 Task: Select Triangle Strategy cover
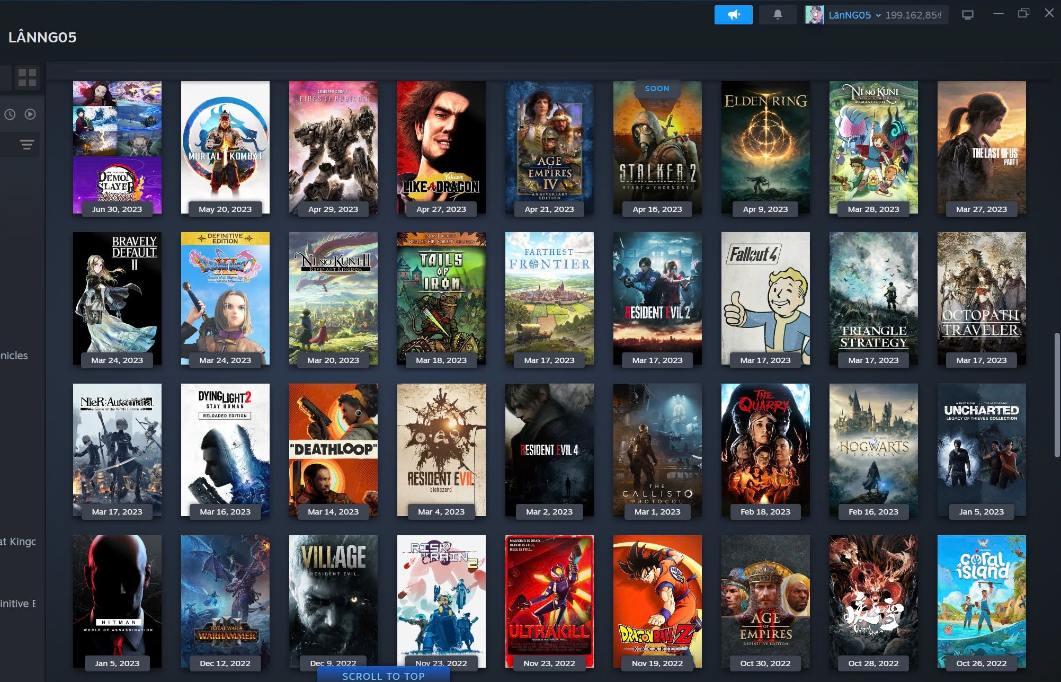point(873,298)
